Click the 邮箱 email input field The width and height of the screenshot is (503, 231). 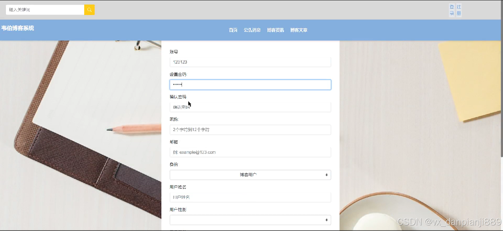[x=250, y=152]
